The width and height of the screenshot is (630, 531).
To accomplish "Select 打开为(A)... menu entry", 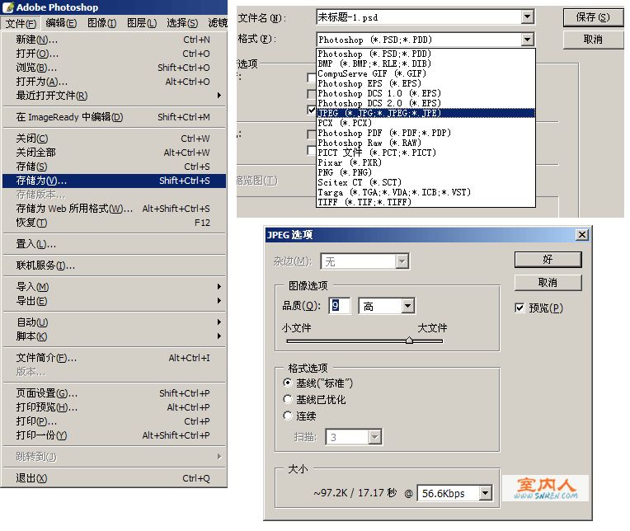I will pos(114,82).
